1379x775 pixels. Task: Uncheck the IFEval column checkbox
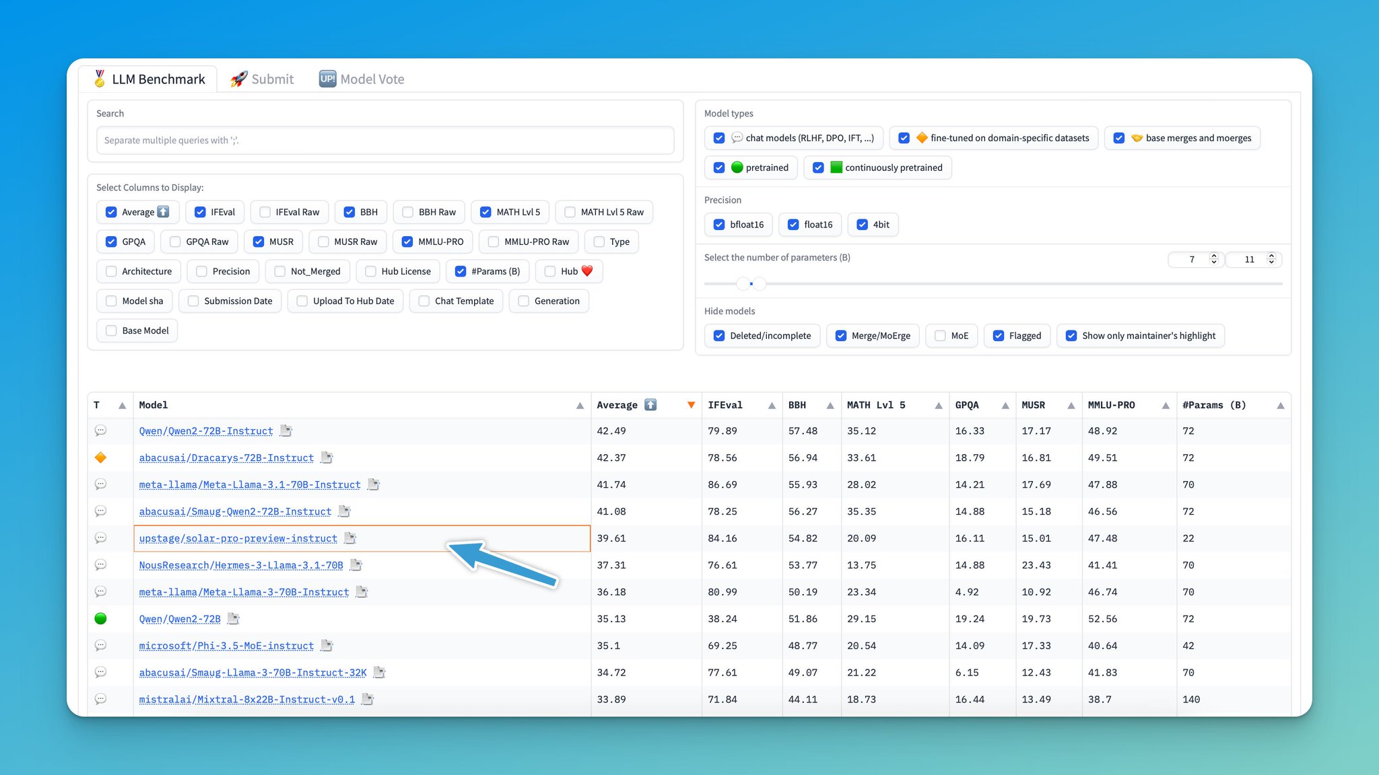coord(200,212)
